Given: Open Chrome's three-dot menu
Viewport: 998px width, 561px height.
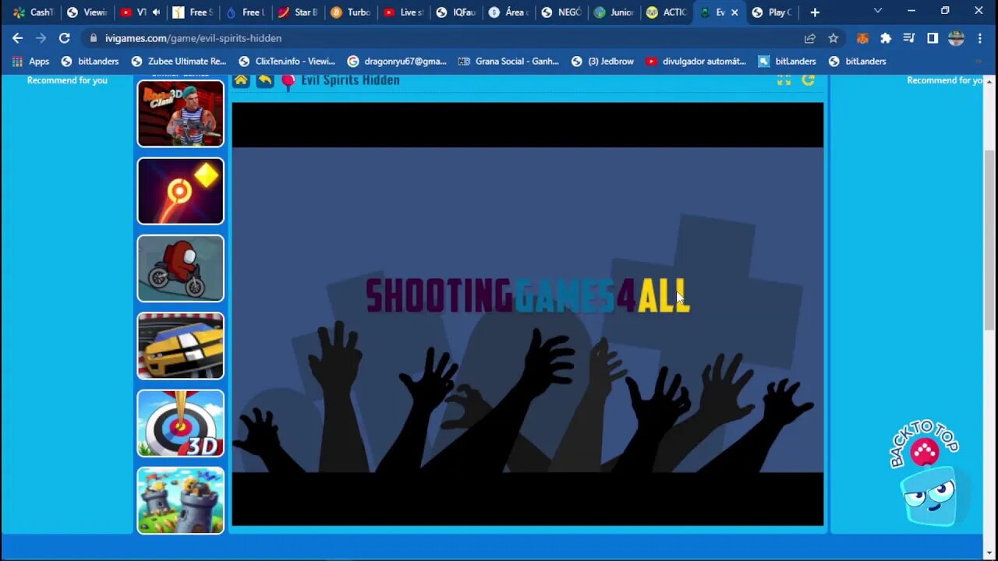Looking at the screenshot, I should tap(980, 38).
